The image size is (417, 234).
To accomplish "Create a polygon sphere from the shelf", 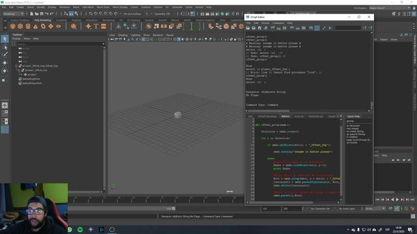I will [13, 26].
